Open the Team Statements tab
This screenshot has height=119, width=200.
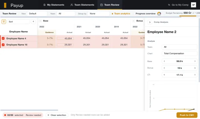point(82,5)
